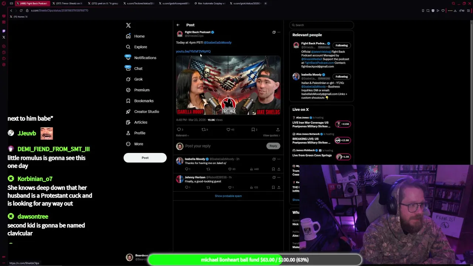Click Grok icon on Johnny Horizon's reply
473x266 pixels.
[274, 177]
